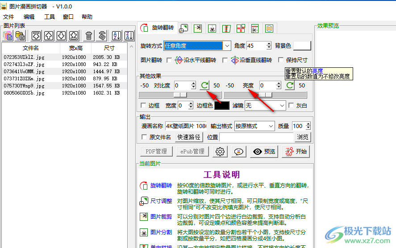Move selected image down one position
Screen dimensions: 396x248
(x=61, y=36)
